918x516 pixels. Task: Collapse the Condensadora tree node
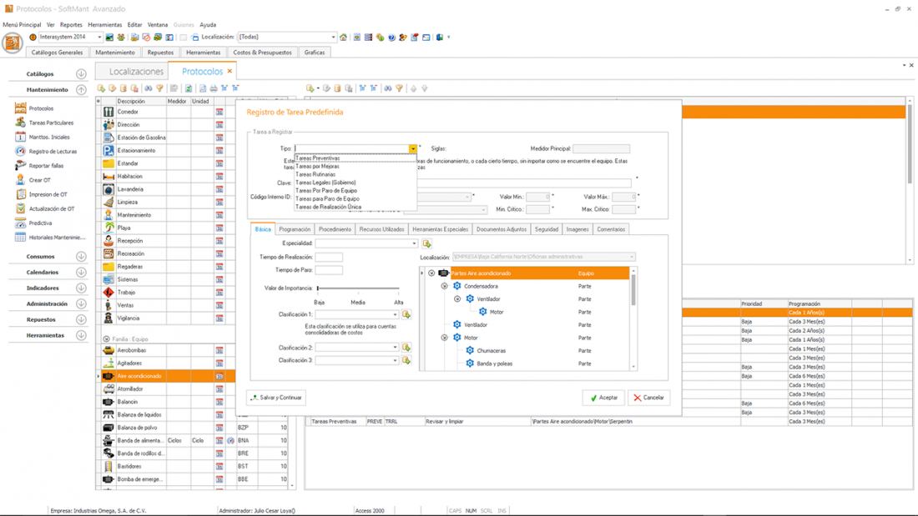click(444, 286)
